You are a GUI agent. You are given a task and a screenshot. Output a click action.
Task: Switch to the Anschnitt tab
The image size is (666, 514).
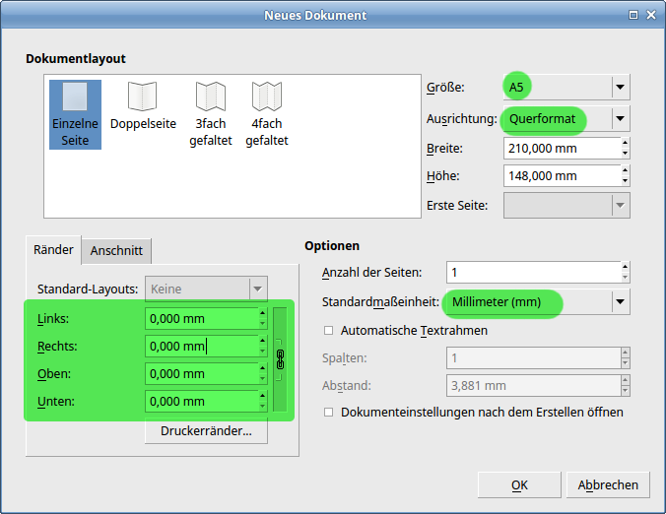click(116, 251)
